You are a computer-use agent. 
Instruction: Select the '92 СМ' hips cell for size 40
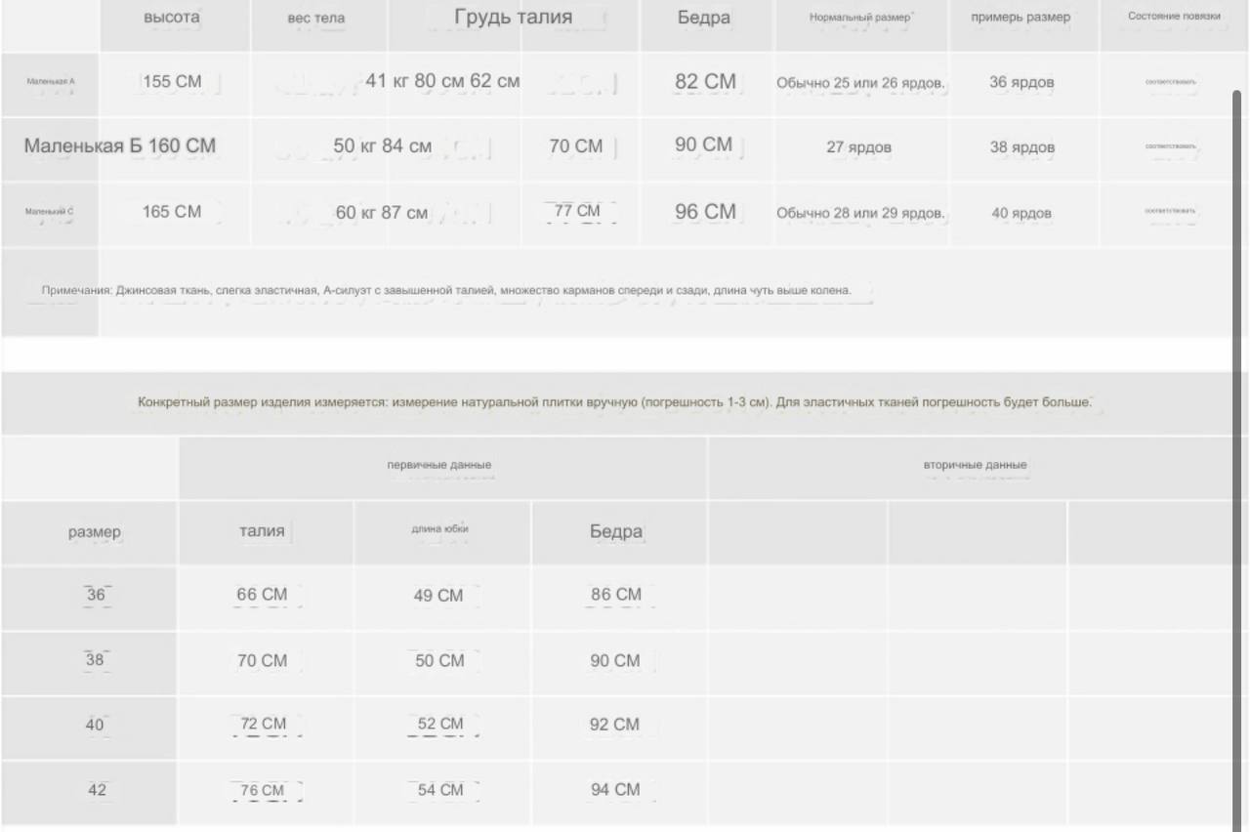click(x=615, y=725)
